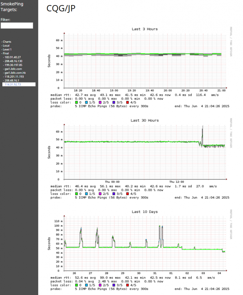This screenshot has height=295, width=243.
Task: Click green loss color swatch in 3 Hours legend
Action: click(x=76, y=102)
